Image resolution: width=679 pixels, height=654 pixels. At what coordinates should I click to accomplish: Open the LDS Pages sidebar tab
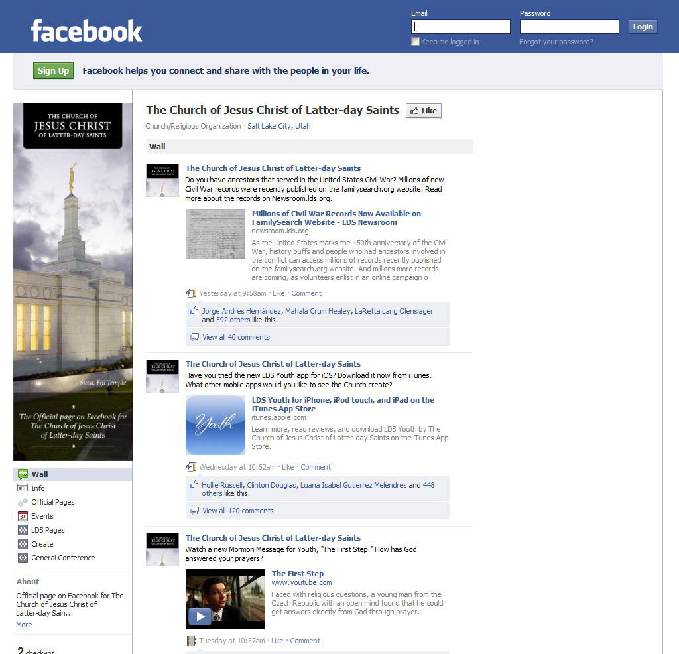48,530
